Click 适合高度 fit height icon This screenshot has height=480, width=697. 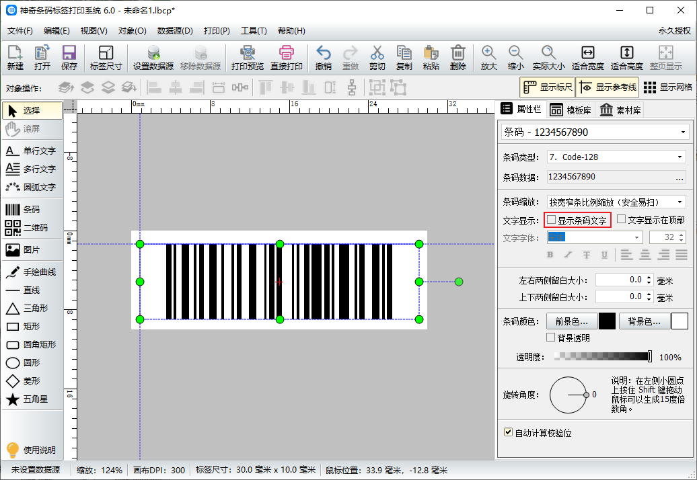[627, 58]
